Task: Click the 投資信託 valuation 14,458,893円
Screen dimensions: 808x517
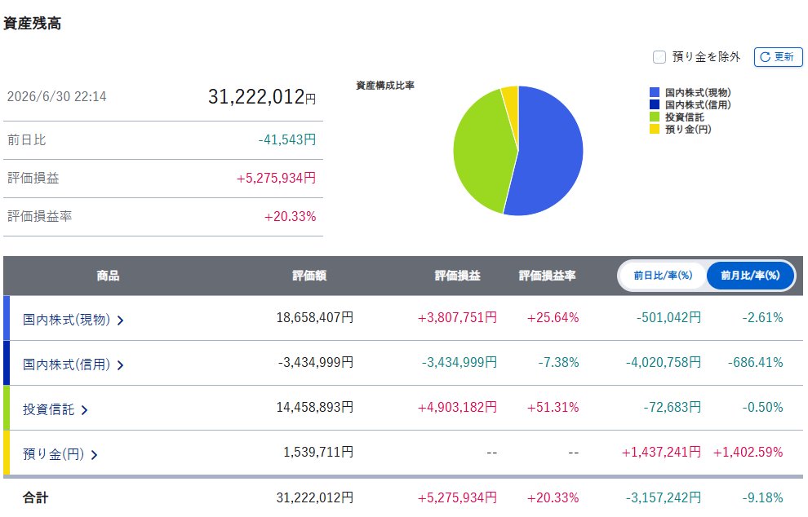Action: pyautogui.click(x=315, y=407)
